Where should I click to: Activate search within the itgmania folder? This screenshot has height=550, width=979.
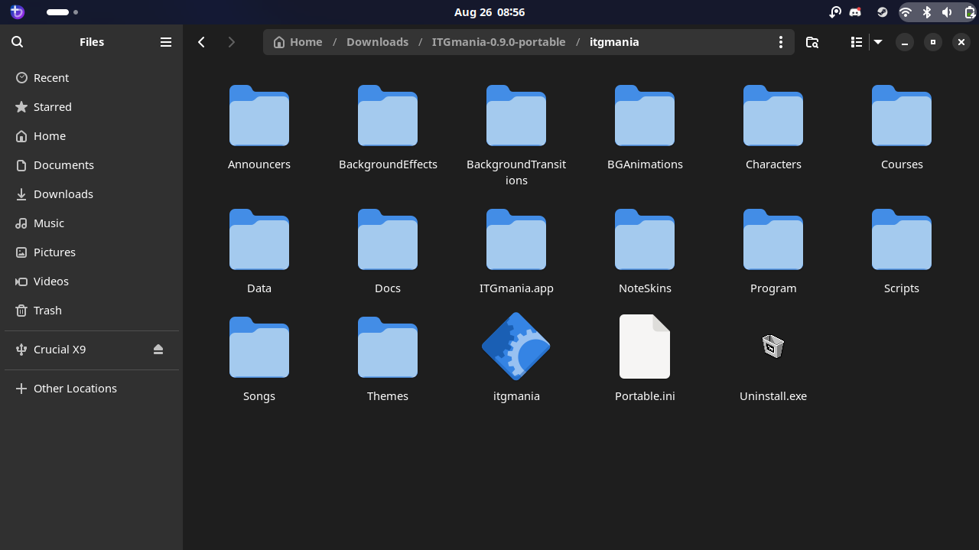pyautogui.click(x=811, y=42)
